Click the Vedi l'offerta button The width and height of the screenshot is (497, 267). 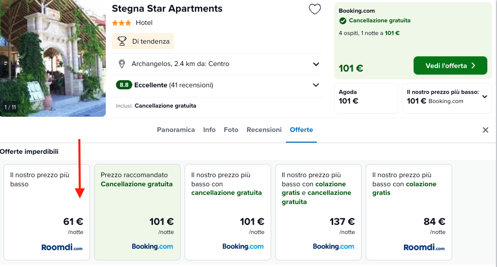click(450, 65)
